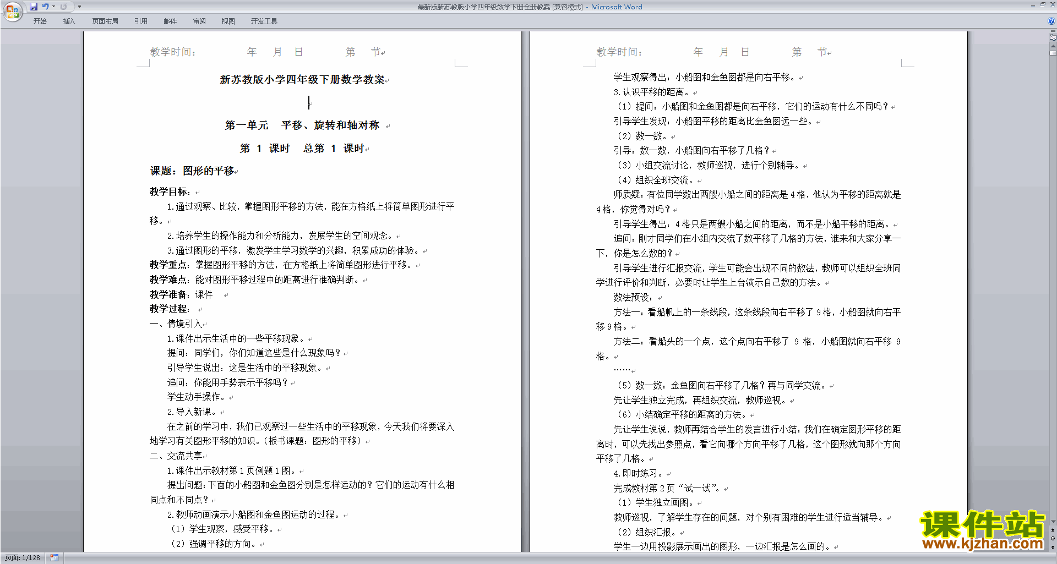Click the 页面: 1/128 page indicator

(23, 558)
